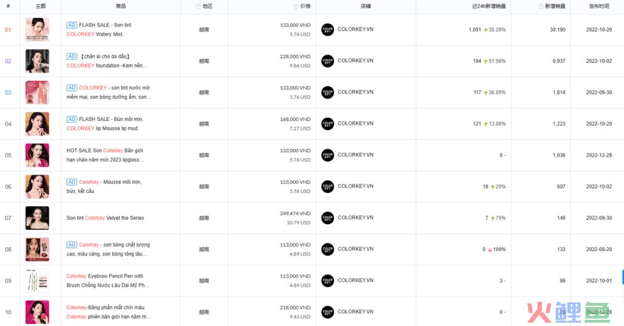The width and height of the screenshot is (624, 326).
Task: Open Eyebrow Pencil thumbnail in row 09
Action: 38,280
